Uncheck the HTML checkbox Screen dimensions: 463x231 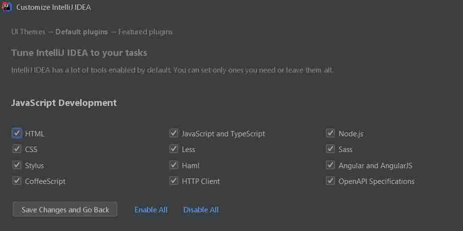coord(17,133)
